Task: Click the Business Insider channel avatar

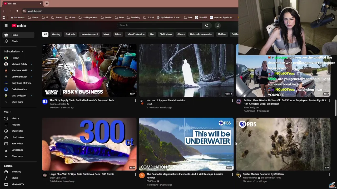Action: point(45,102)
